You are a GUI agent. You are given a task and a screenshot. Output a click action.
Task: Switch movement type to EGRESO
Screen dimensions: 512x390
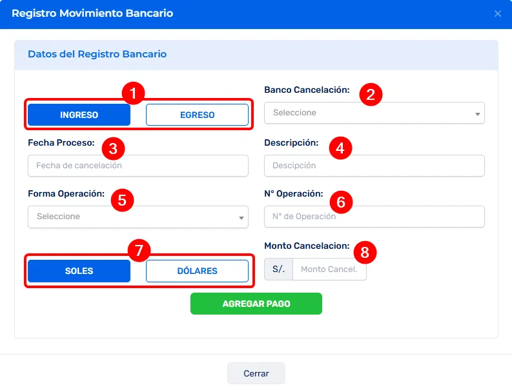point(197,115)
